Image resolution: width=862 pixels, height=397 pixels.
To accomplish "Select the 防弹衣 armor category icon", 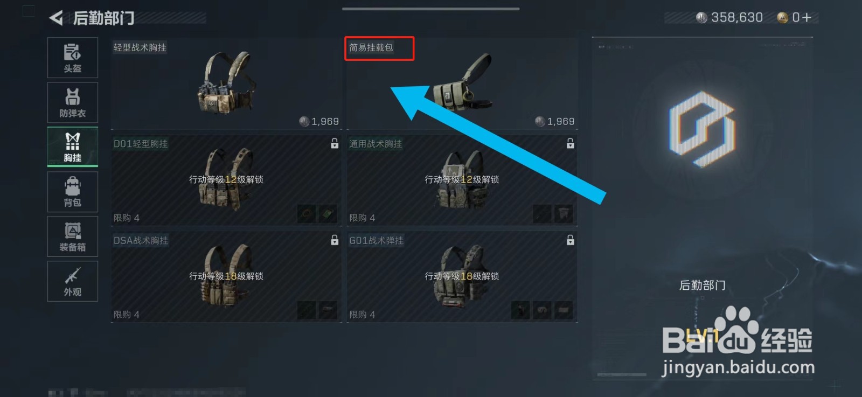I will pos(73,102).
